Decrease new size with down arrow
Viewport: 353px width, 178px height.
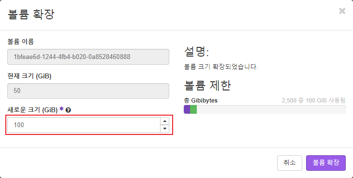coord(165,129)
